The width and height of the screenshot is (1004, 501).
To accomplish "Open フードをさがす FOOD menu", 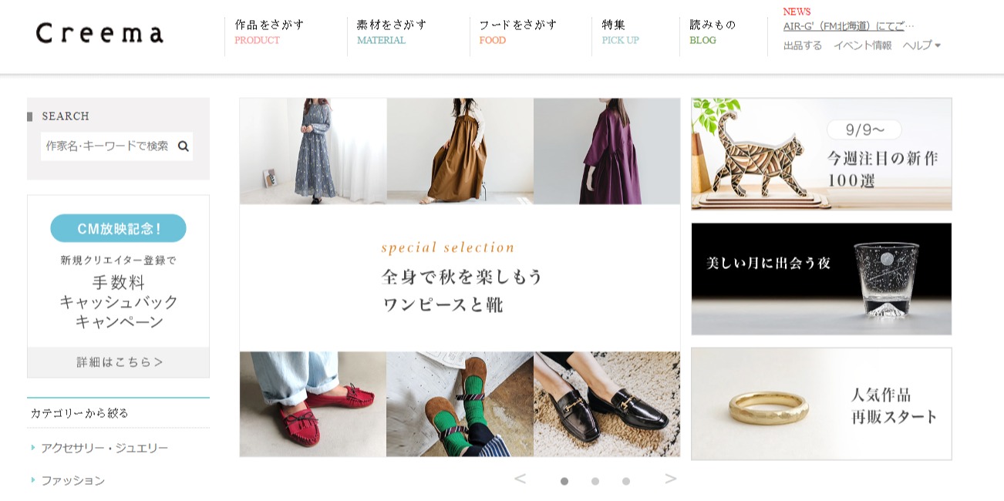I will pos(518,32).
